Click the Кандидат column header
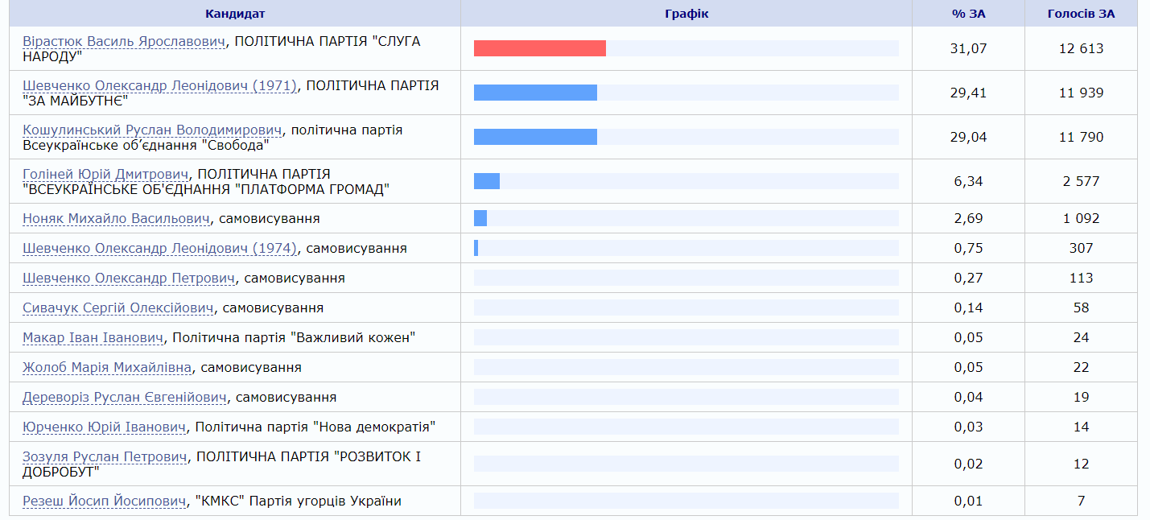This screenshot has height=520, width=1150. point(235,14)
